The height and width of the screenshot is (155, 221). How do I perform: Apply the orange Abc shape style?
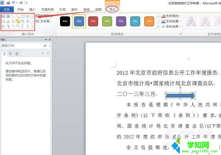coord(149,21)
